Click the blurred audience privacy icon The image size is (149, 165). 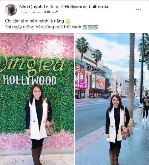point(55,12)
